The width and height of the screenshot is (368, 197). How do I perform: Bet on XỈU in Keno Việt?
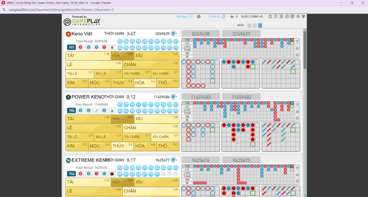coord(157,56)
